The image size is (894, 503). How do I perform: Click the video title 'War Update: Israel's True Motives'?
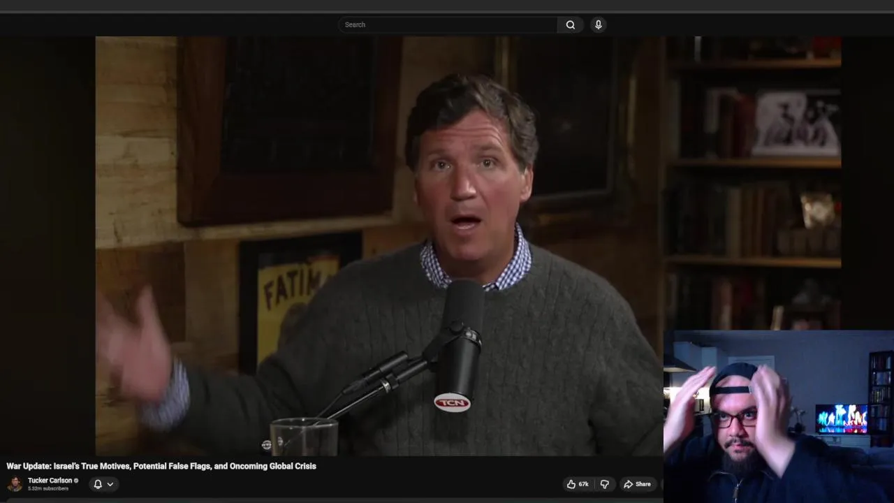click(161, 466)
